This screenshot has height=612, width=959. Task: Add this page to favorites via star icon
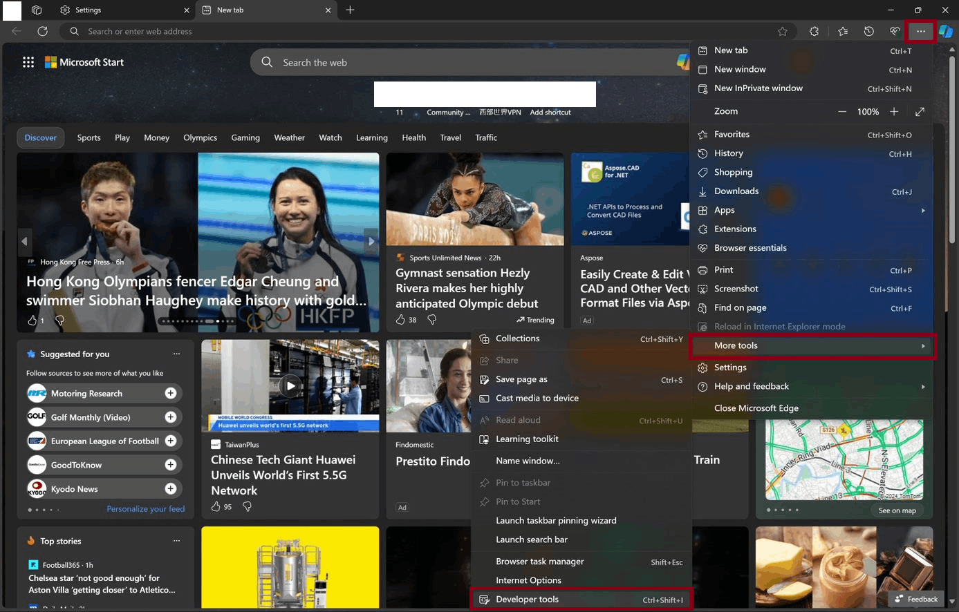point(782,31)
